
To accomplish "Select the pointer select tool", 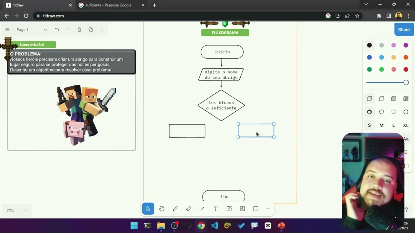I will (x=148, y=209).
